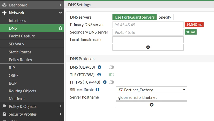Screen dimensions: 214x121
Task: Click the Fortinet_Factory certificate icon
Action: [121, 90]
